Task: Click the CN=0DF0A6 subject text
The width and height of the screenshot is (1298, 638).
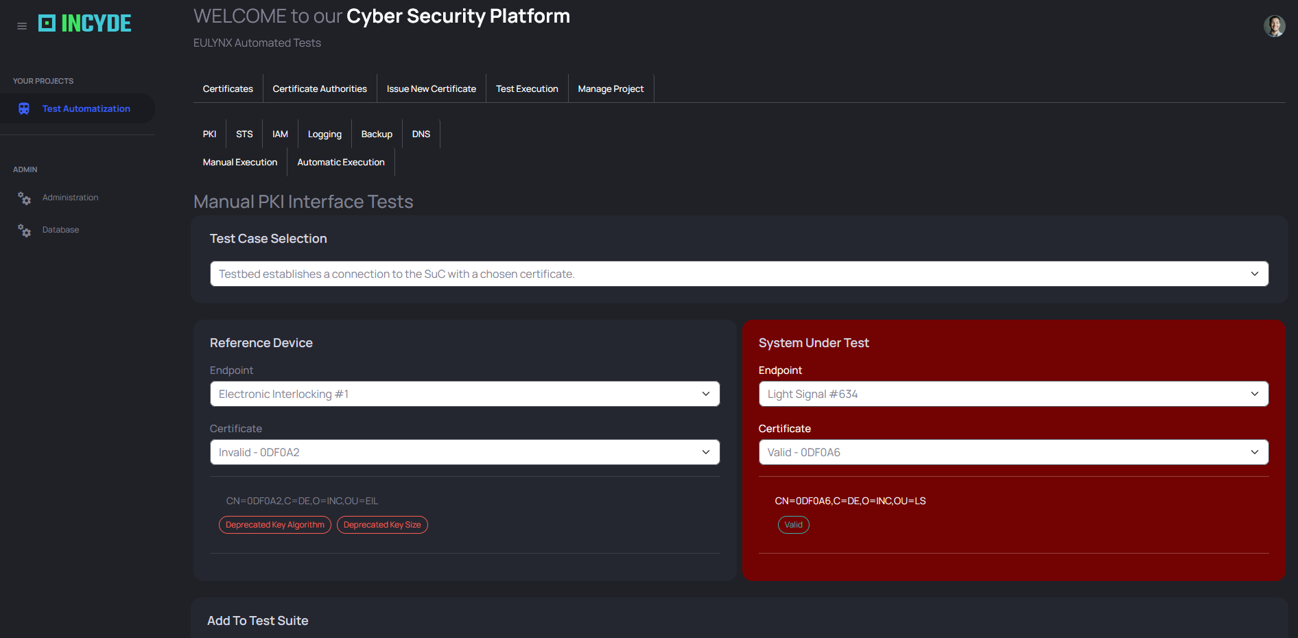Action: coord(850,501)
